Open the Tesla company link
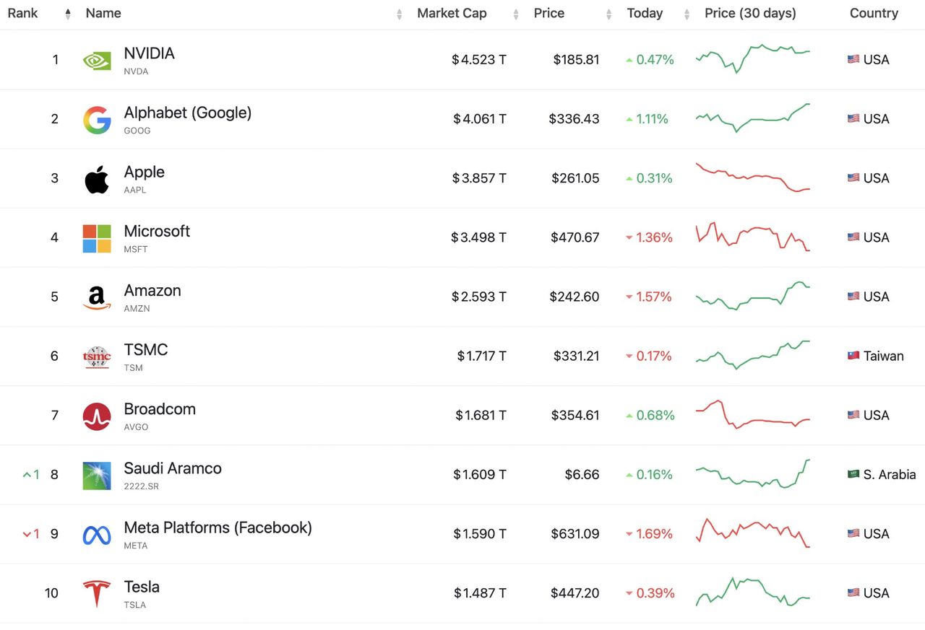Screen dimensions: 925x630 pyautogui.click(x=142, y=587)
